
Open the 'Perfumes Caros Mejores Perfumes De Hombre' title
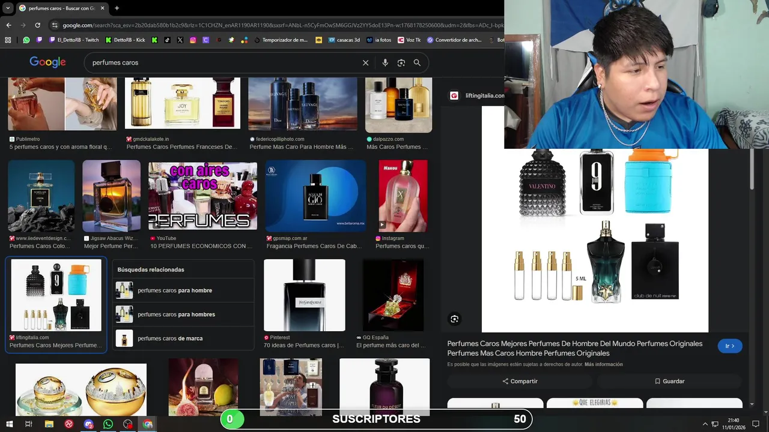pyautogui.click(x=574, y=348)
